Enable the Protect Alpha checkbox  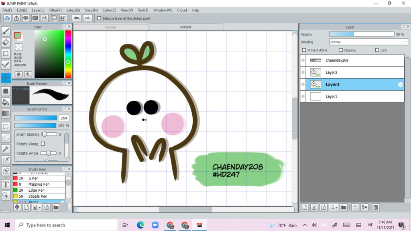click(x=304, y=50)
